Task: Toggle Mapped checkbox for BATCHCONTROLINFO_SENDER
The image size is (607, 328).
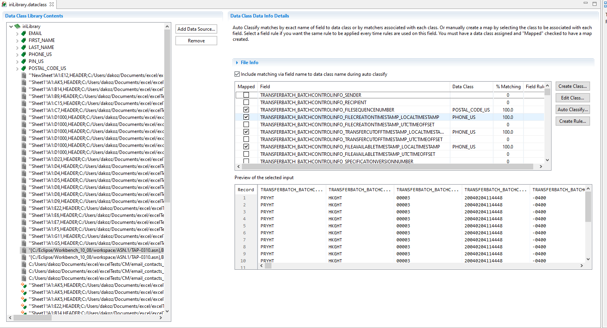Action: click(246, 95)
